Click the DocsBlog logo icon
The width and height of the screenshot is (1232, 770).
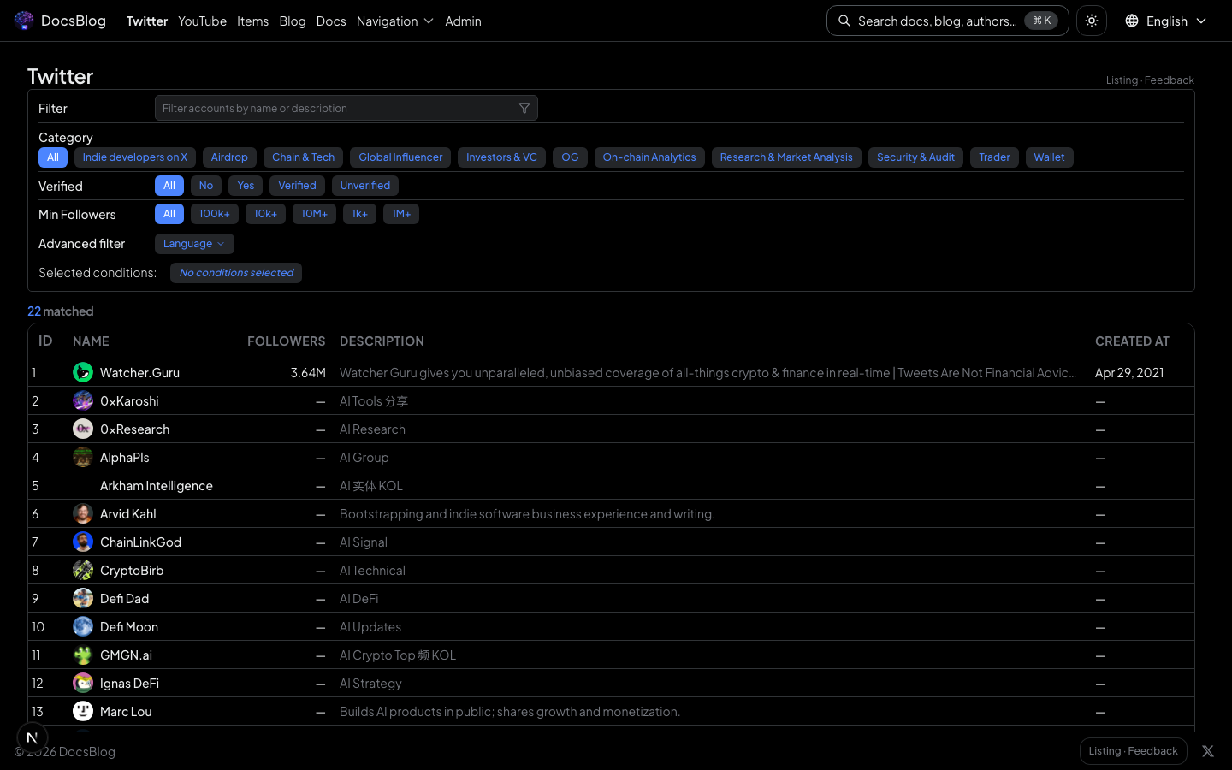24,21
